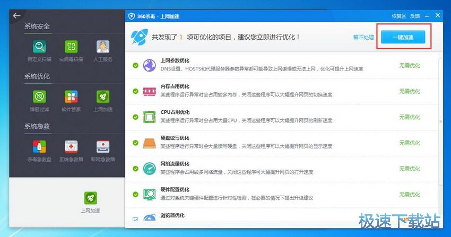Toggle green check for 上网参数优化

[x=135, y=66]
